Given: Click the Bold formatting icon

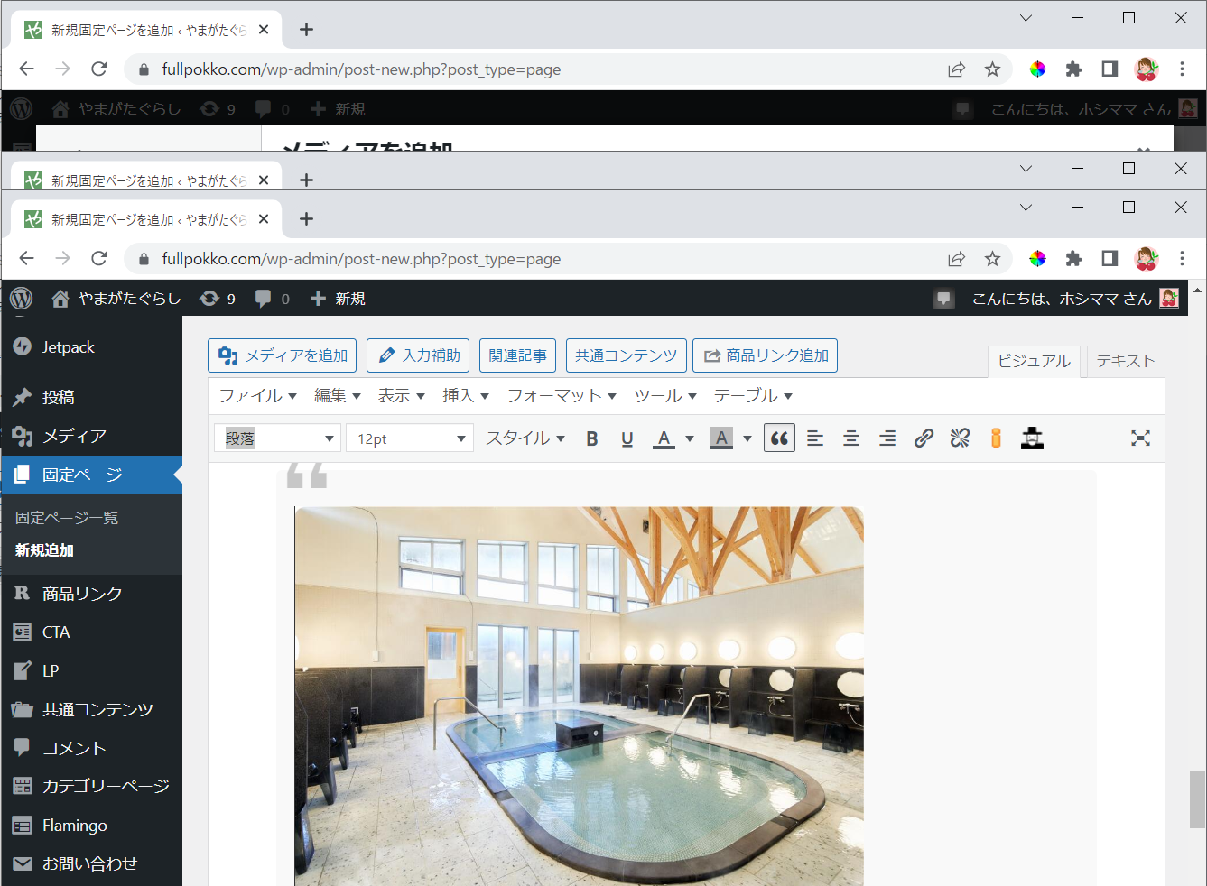Looking at the screenshot, I should 592,438.
